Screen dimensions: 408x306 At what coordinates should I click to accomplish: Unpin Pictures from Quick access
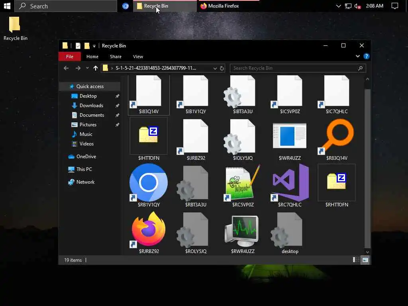[x=118, y=125]
